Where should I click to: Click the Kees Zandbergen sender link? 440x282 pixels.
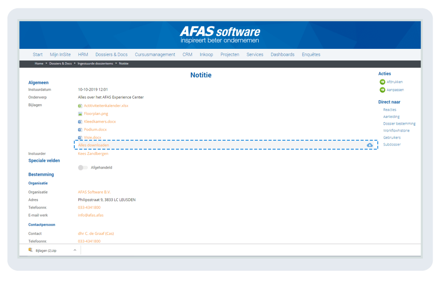(93, 154)
